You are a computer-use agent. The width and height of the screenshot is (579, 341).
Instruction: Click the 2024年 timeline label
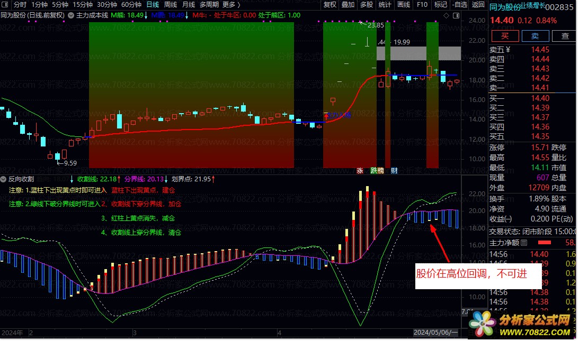pyautogui.click(x=12, y=333)
